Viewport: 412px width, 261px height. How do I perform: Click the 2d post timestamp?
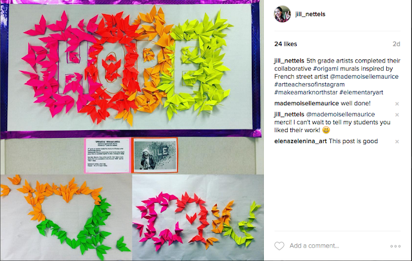tap(397, 44)
